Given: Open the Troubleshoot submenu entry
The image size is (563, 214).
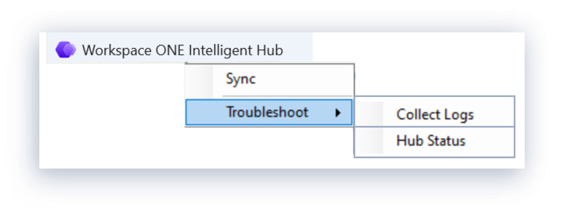Looking at the screenshot, I should pyautogui.click(x=267, y=112).
